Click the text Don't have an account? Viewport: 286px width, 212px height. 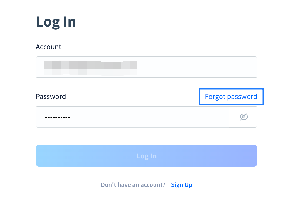pos(133,185)
